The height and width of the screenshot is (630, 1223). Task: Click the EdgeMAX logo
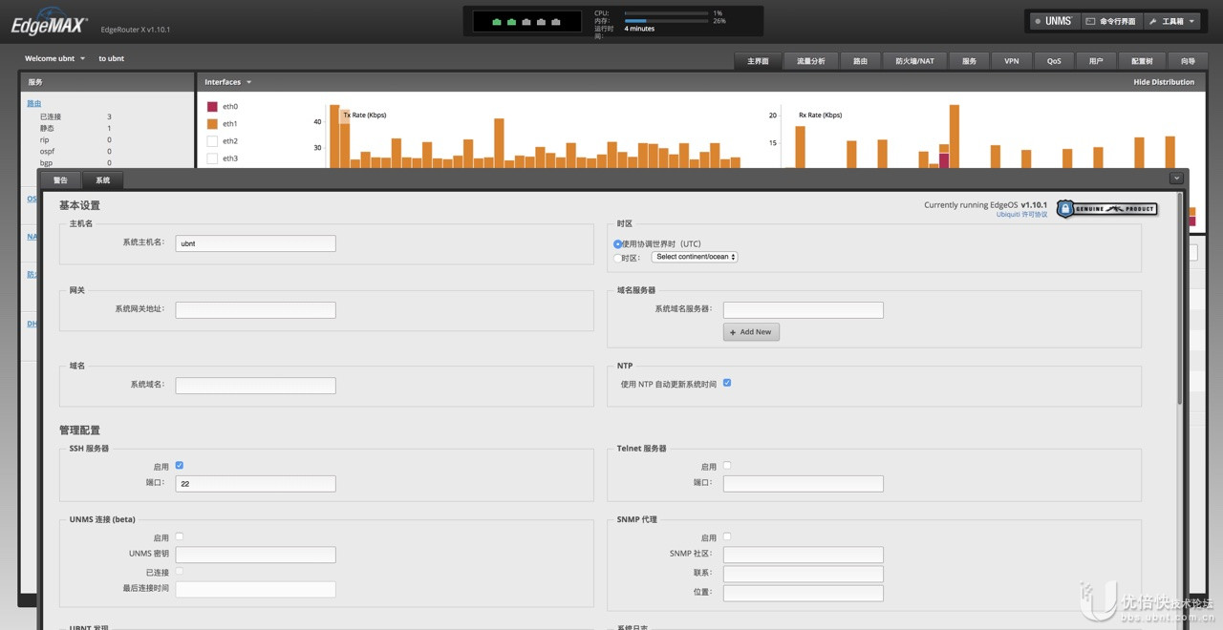(x=50, y=26)
